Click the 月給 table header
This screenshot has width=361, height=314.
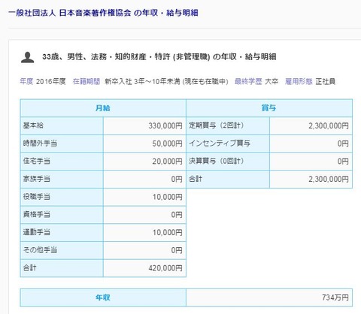click(x=103, y=108)
